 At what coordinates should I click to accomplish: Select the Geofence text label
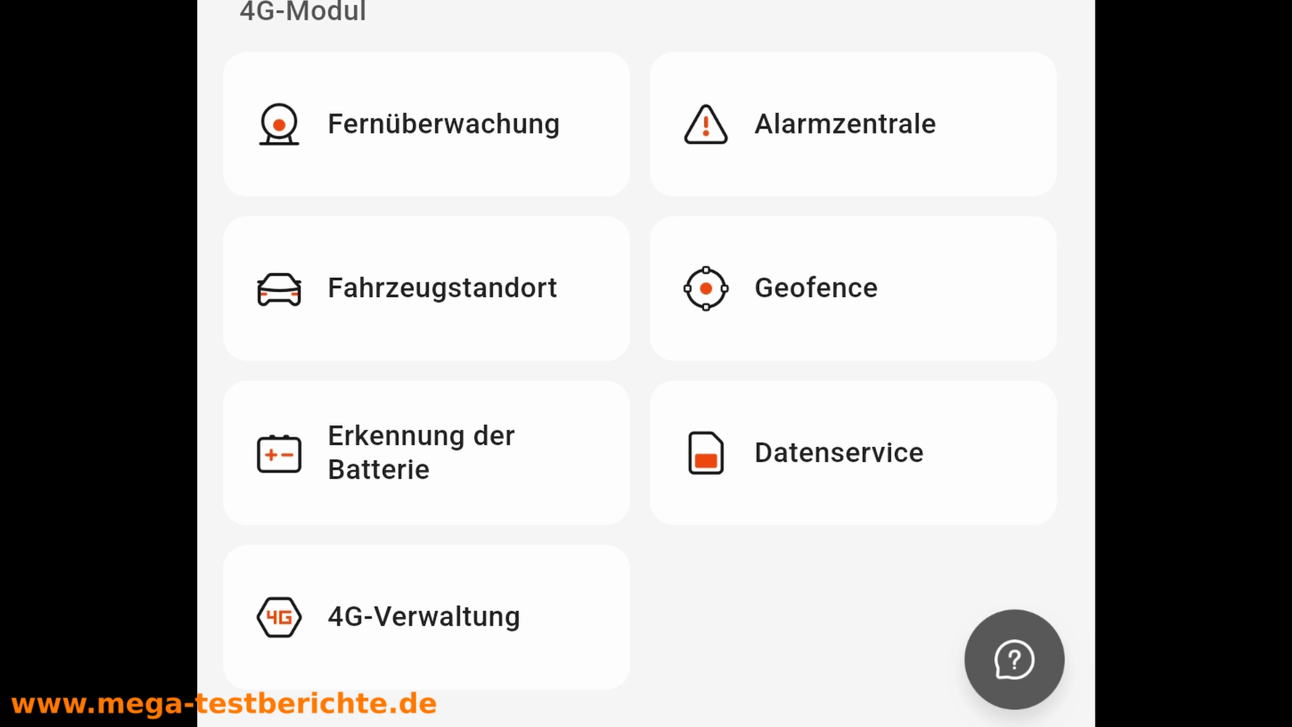tap(816, 289)
